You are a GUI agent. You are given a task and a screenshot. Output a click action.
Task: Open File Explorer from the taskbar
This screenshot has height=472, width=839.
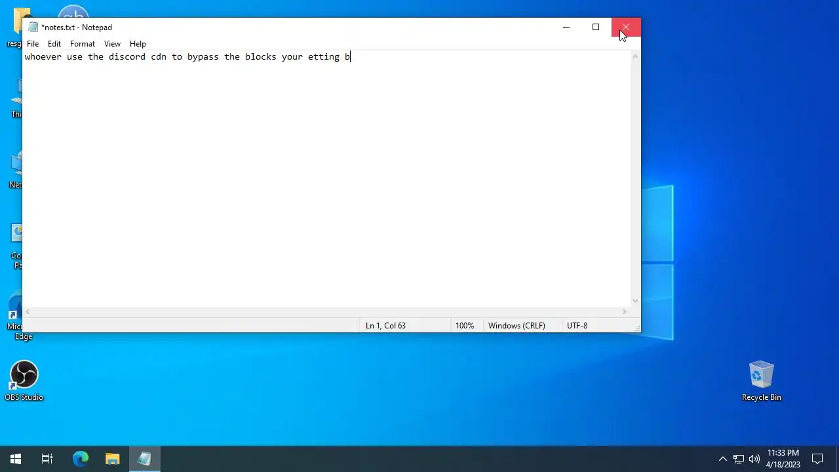112,459
